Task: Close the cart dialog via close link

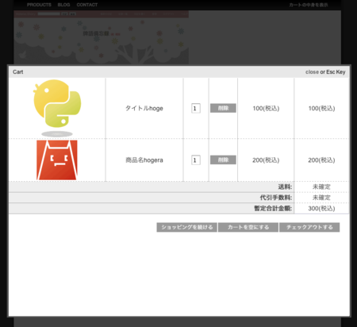Action: 312,72
